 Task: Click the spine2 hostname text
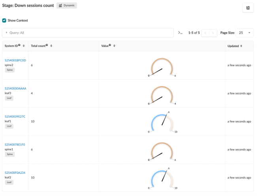(9, 65)
